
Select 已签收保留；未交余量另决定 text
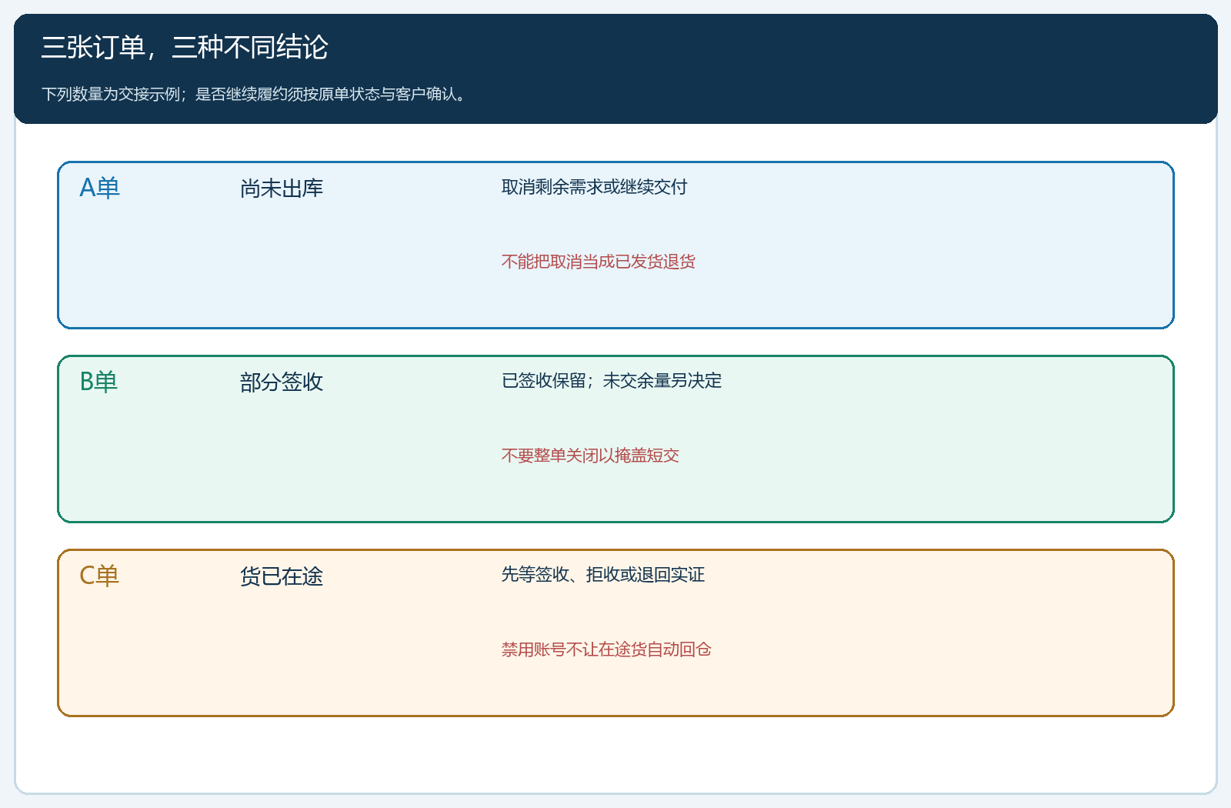click(x=612, y=381)
